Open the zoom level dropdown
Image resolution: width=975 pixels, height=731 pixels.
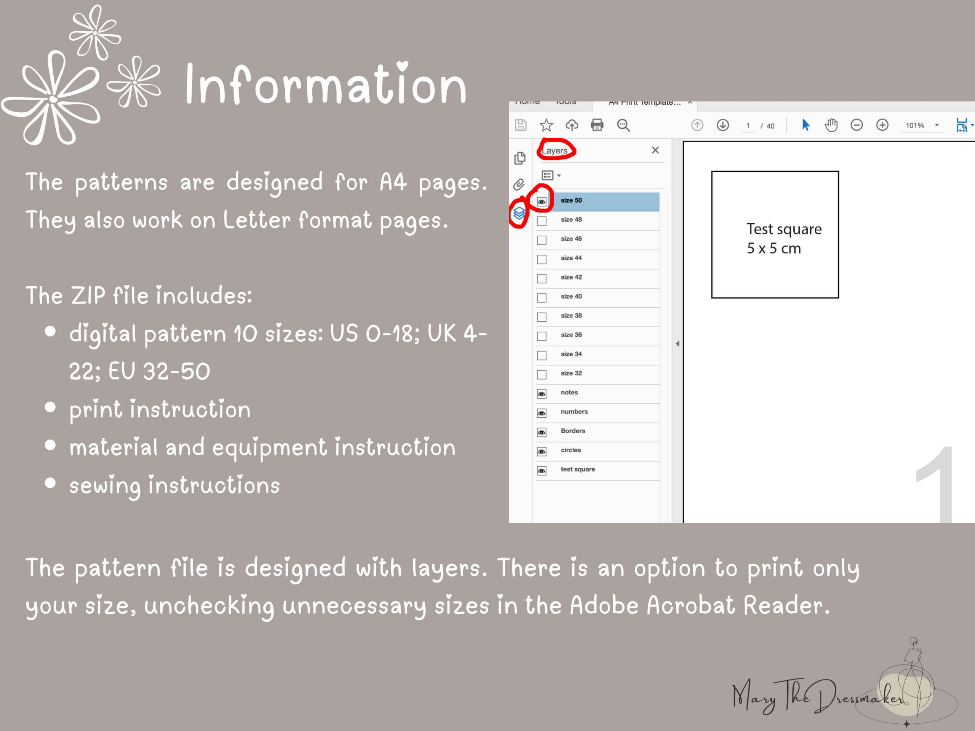[x=937, y=125]
